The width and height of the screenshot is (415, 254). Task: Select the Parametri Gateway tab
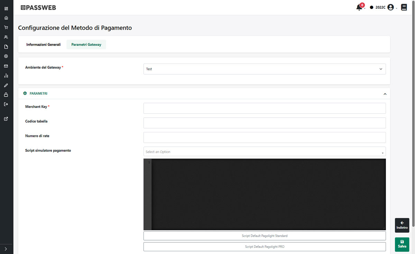tap(86, 45)
